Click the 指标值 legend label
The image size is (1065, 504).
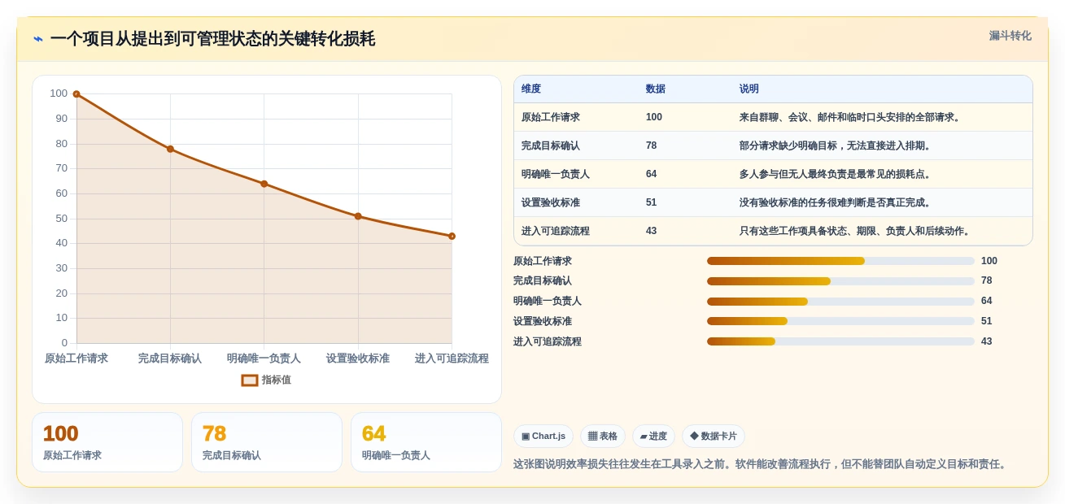coord(277,380)
